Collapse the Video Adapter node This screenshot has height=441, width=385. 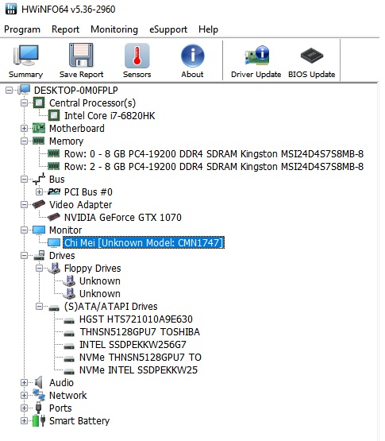pyautogui.click(x=24, y=204)
